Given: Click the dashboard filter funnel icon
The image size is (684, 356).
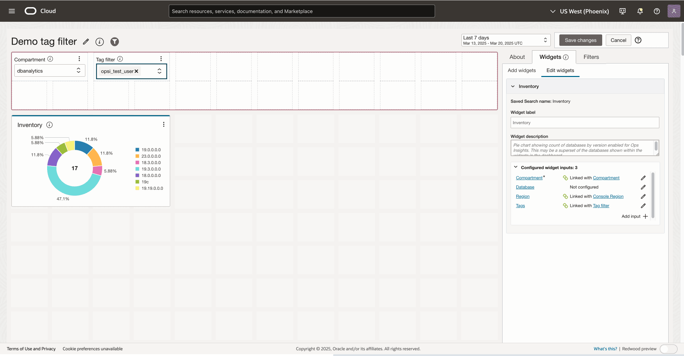Looking at the screenshot, I should pyautogui.click(x=114, y=42).
